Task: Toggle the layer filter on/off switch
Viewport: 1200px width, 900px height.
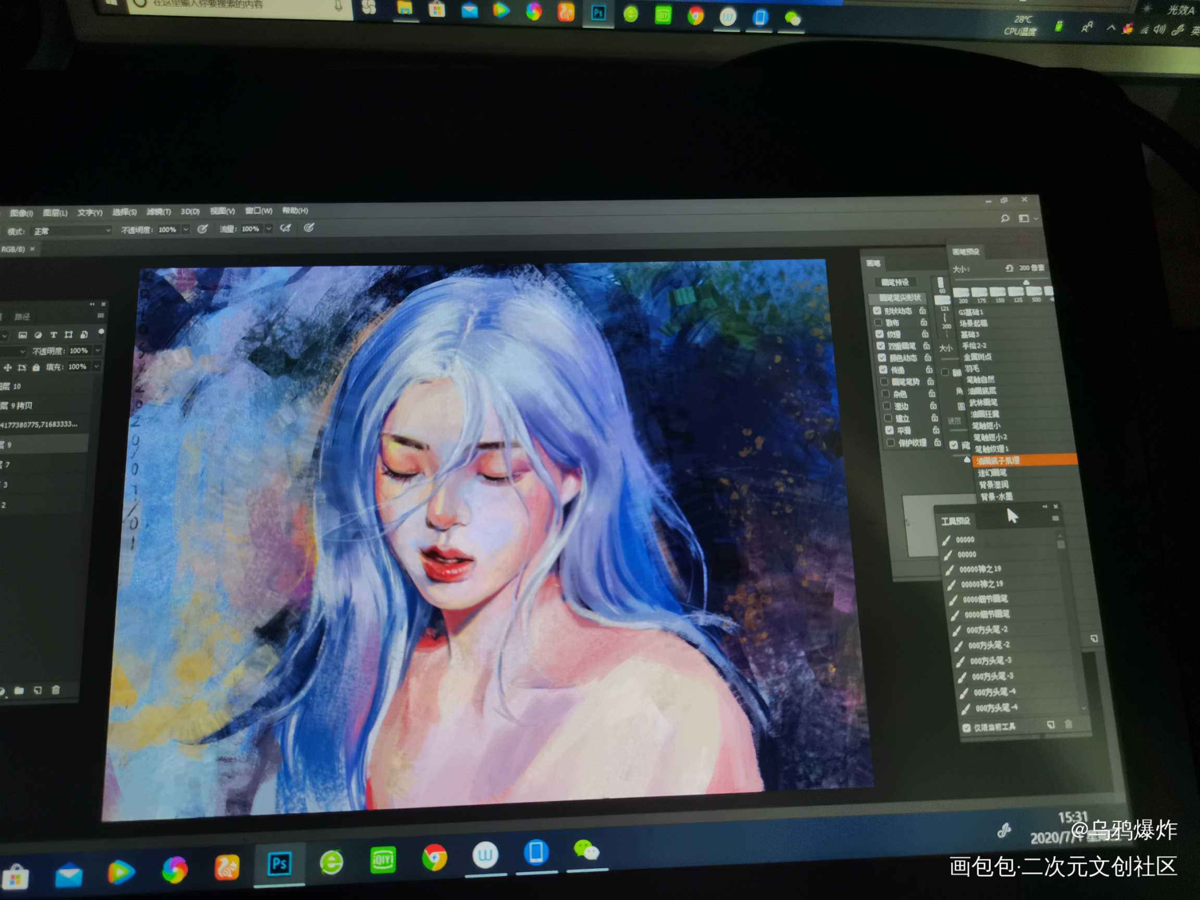Action: click(x=101, y=332)
